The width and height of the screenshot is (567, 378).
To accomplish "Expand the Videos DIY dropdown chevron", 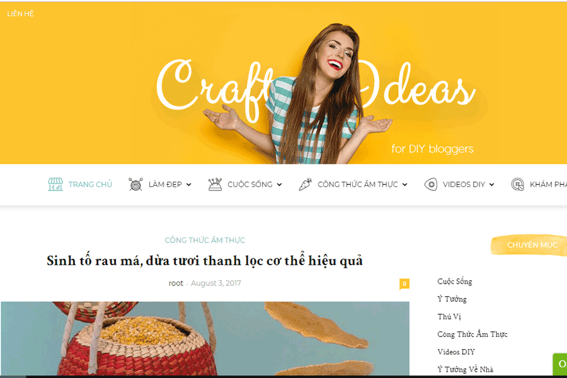I will pos(492,185).
